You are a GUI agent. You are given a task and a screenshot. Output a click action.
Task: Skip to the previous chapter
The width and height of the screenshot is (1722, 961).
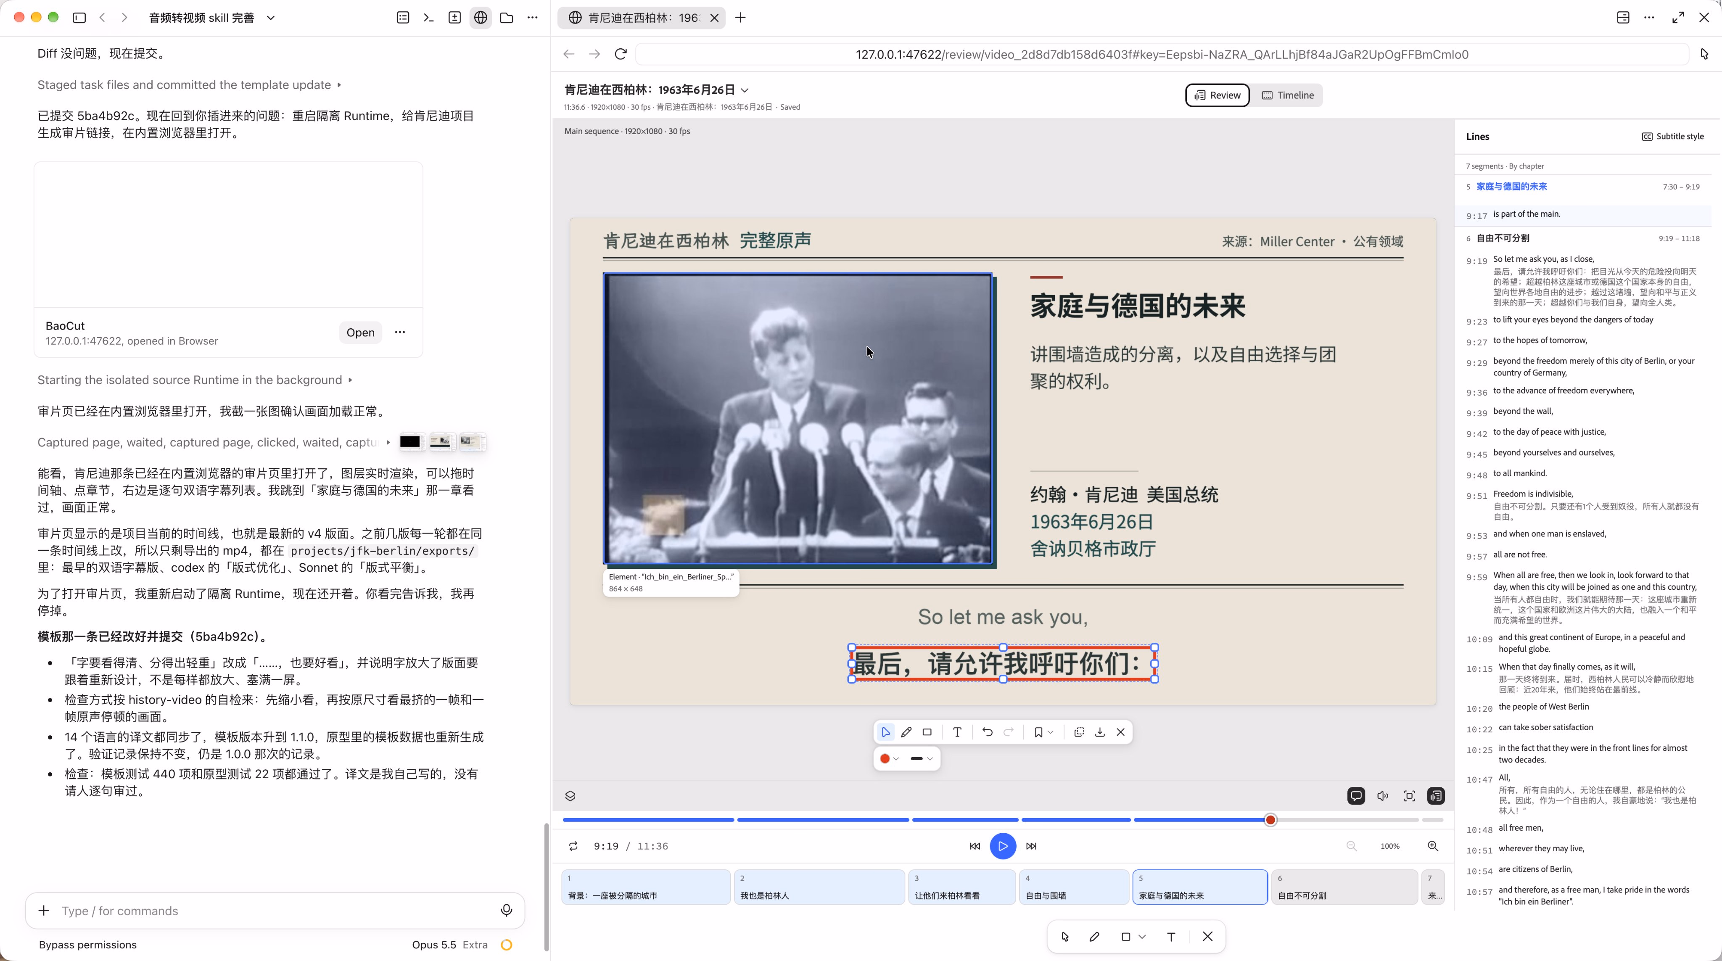click(x=975, y=846)
